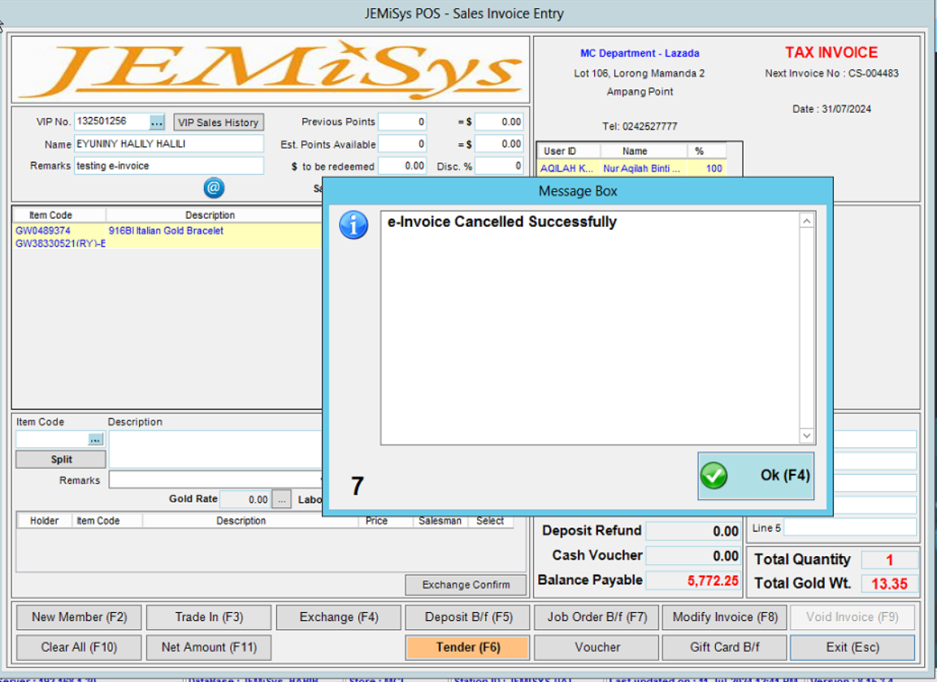The image size is (937, 682).
Task: Click the @ email icon below Remarks
Action: point(213,188)
